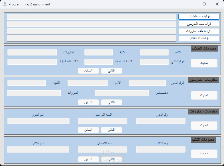The height and width of the screenshot is (166, 224).
Task: Focus the اسم المقرر field
Action: pyautogui.click(x=38, y=121)
